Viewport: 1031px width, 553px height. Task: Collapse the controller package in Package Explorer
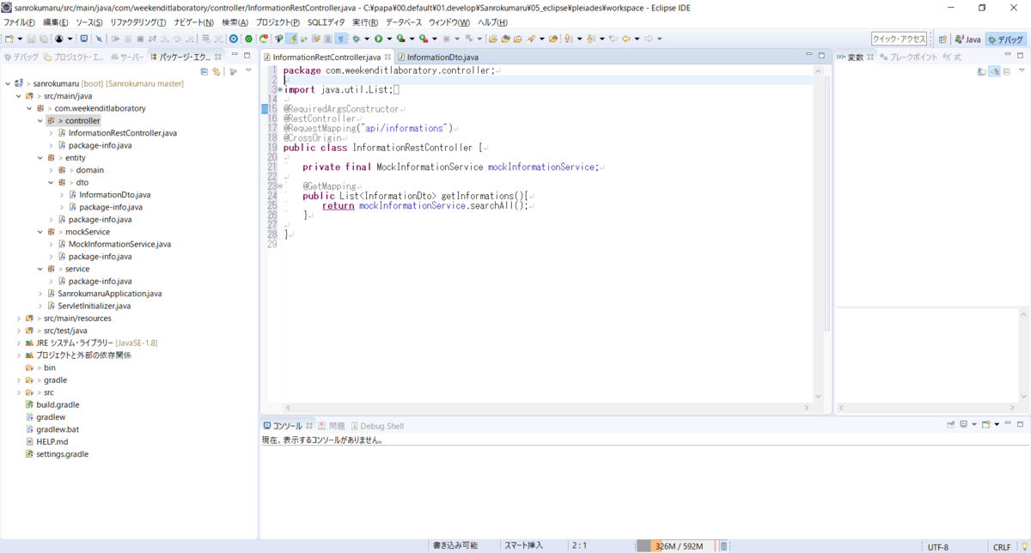coord(40,120)
